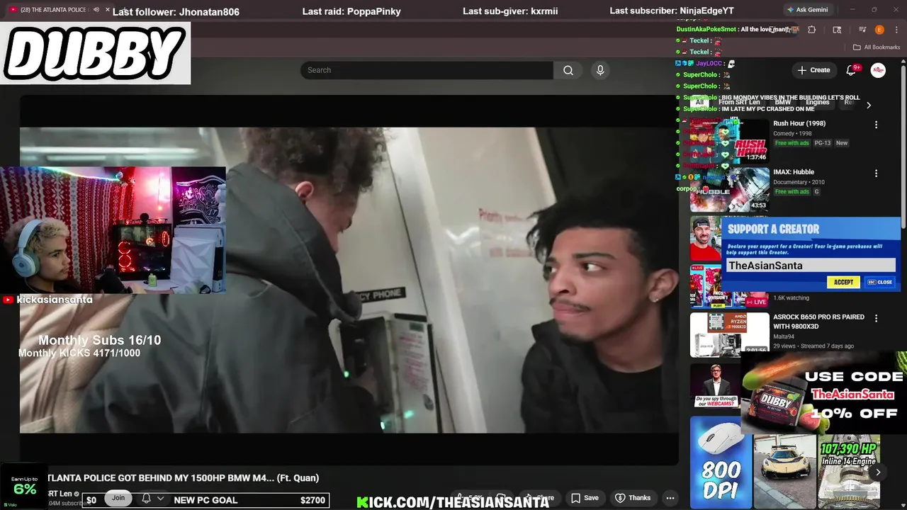The image size is (907, 510).
Task: Click '1.6K watching' text
Action: click(x=791, y=298)
